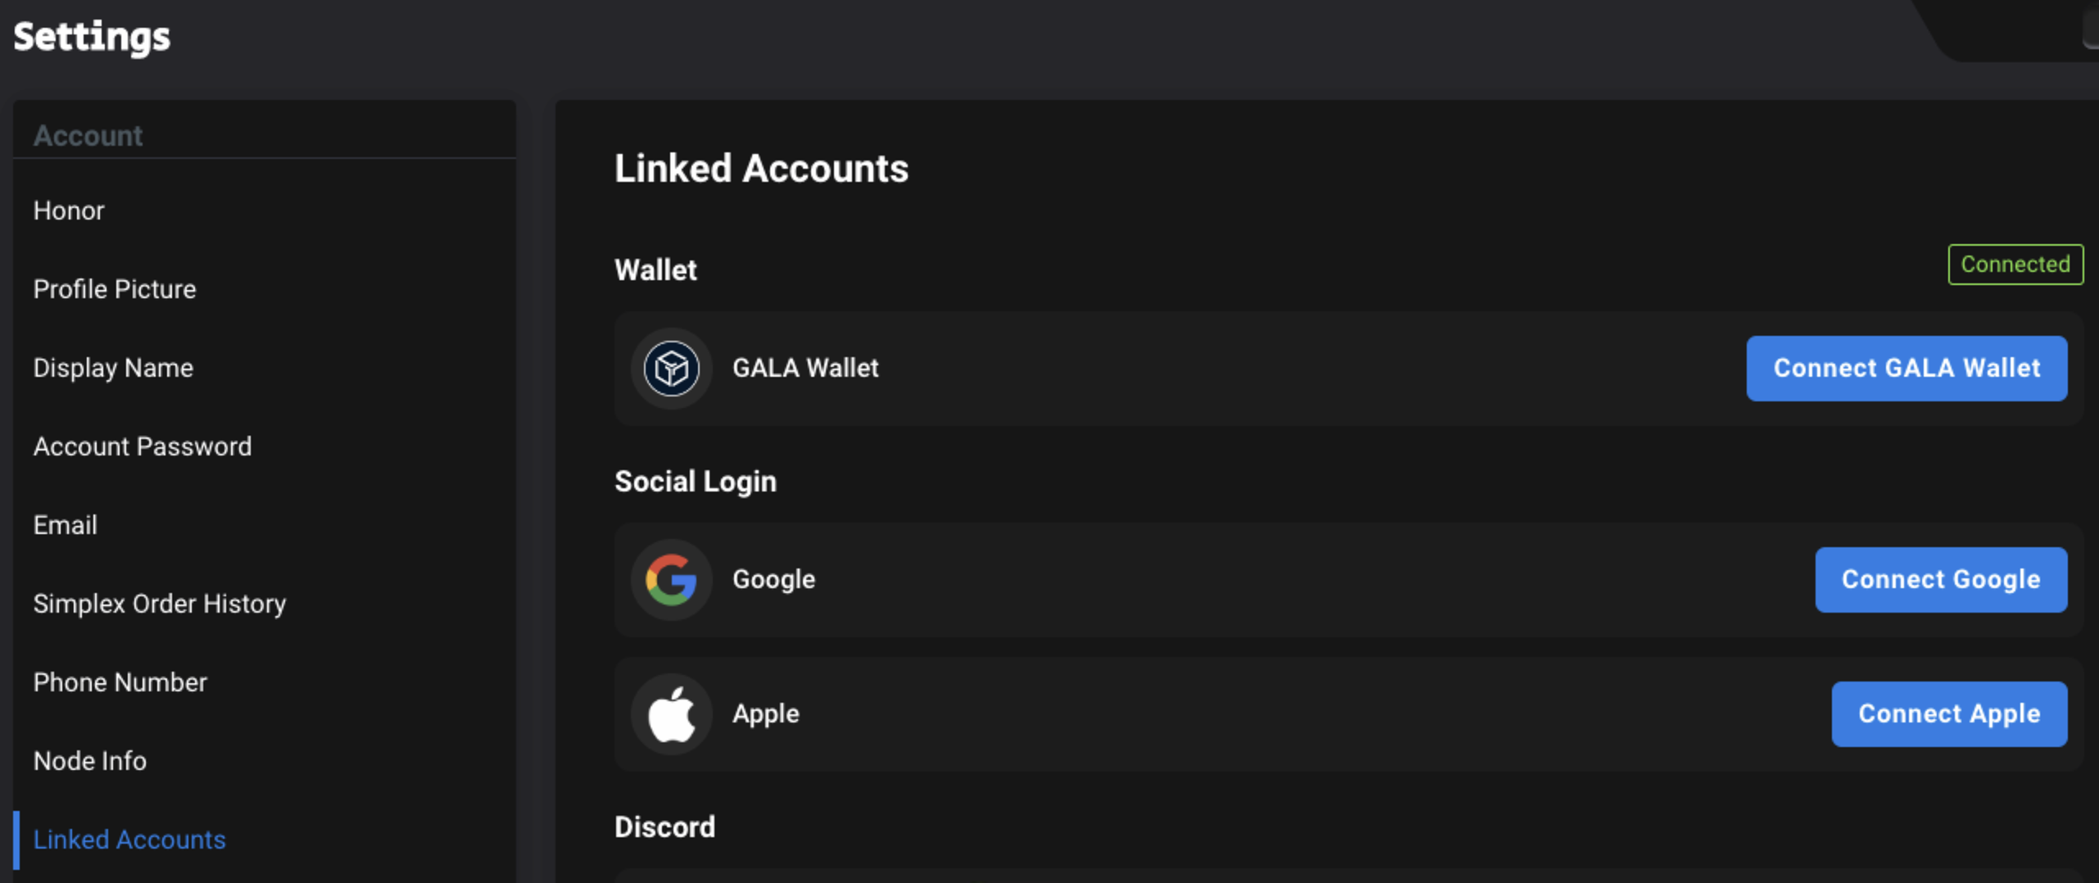Click the Connect GALA Wallet button

click(x=1906, y=369)
